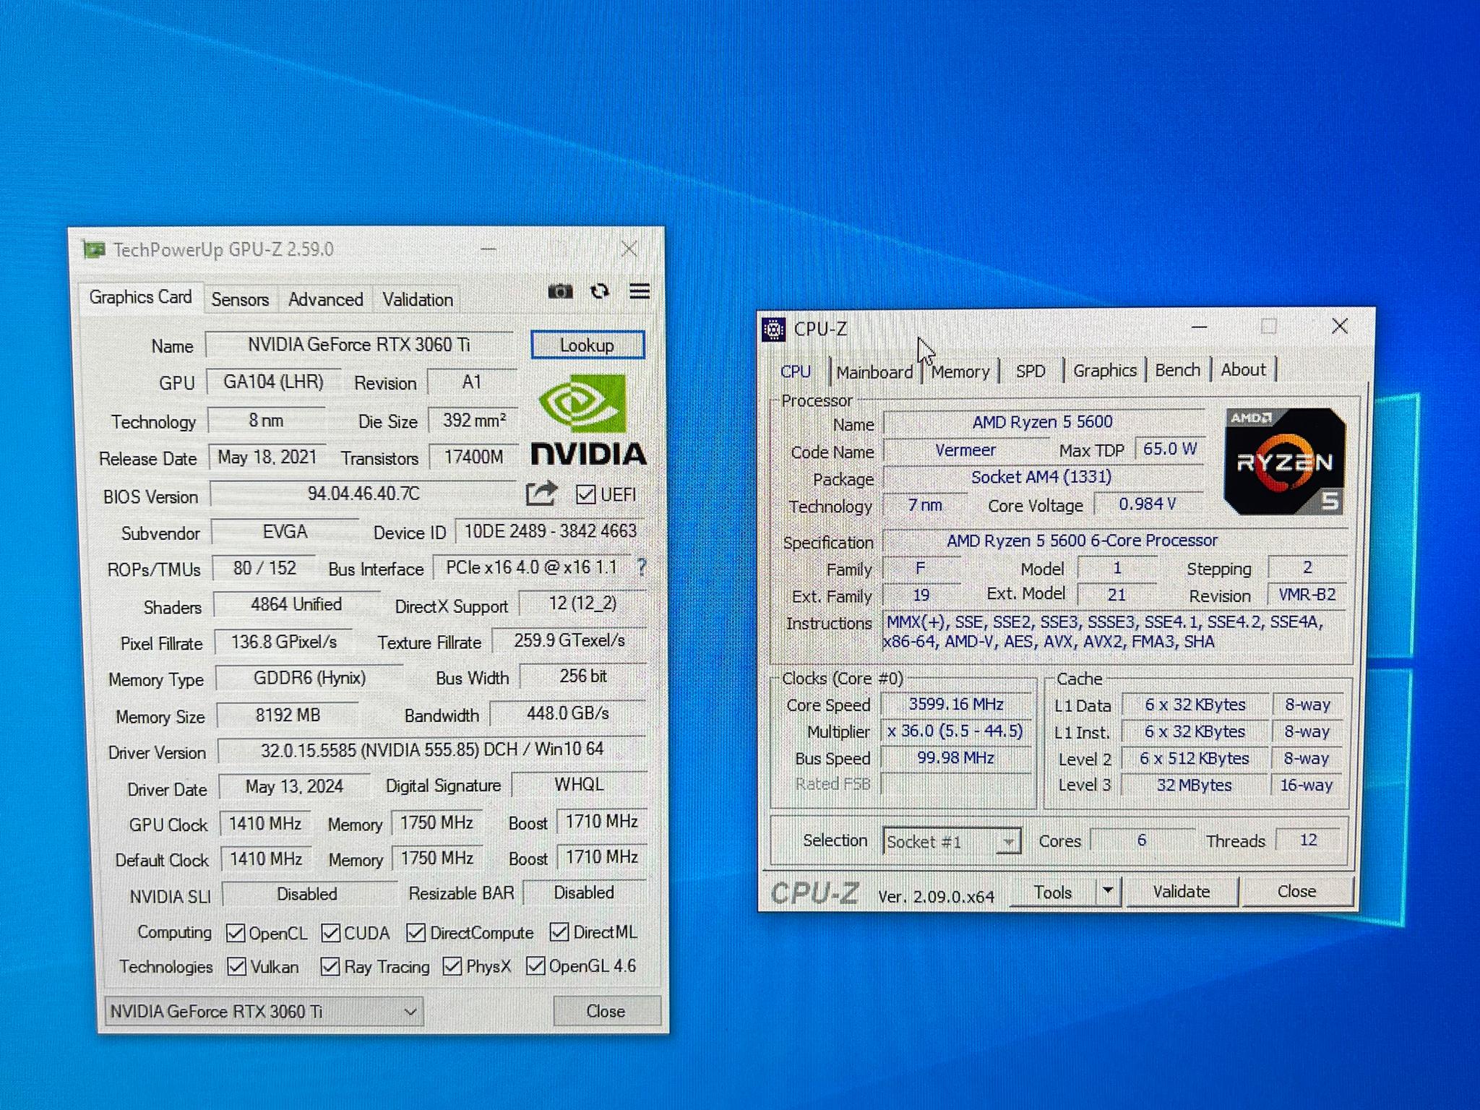The width and height of the screenshot is (1480, 1110).
Task: Select the CPU tab in CPU-Z
Action: coord(796,371)
